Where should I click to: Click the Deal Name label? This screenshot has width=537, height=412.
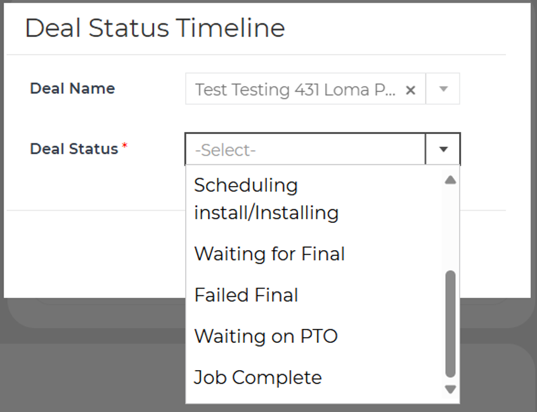pos(72,89)
